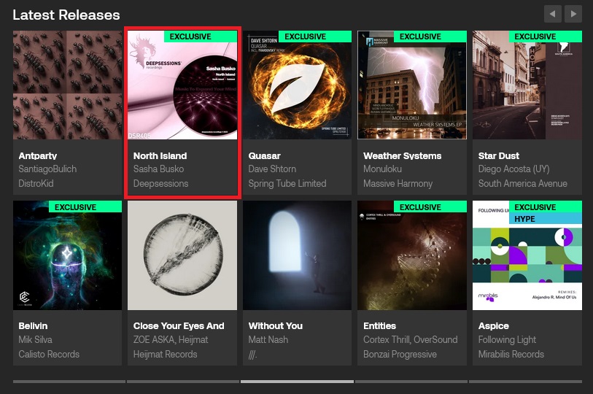Click the Aspice release title
Image resolution: width=593 pixels, height=394 pixels.
[494, 326]
